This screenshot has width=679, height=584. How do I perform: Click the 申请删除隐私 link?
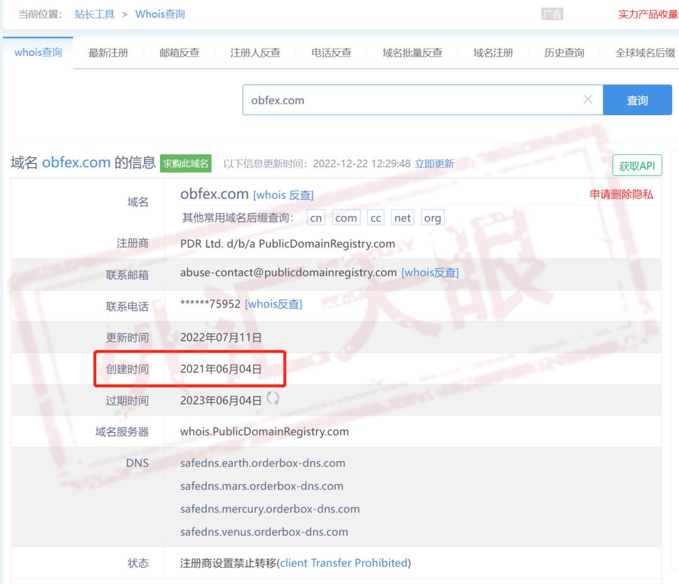click(621, 194)
